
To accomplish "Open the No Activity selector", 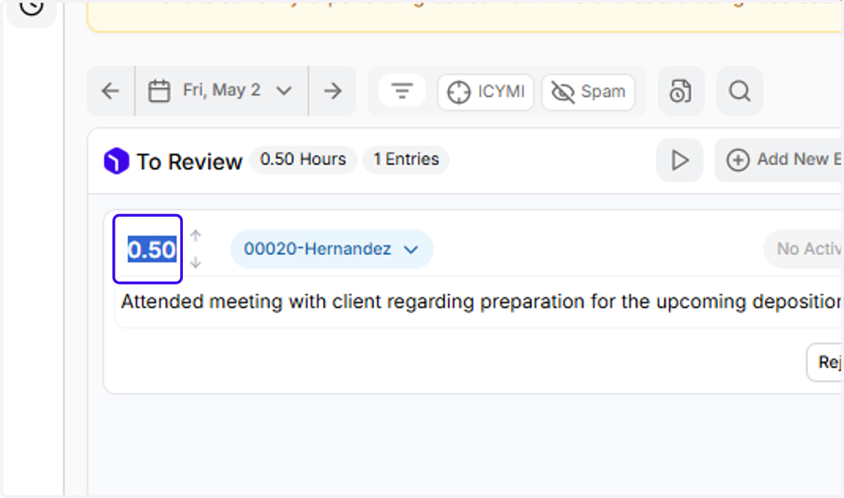I will tap(804, 249).
